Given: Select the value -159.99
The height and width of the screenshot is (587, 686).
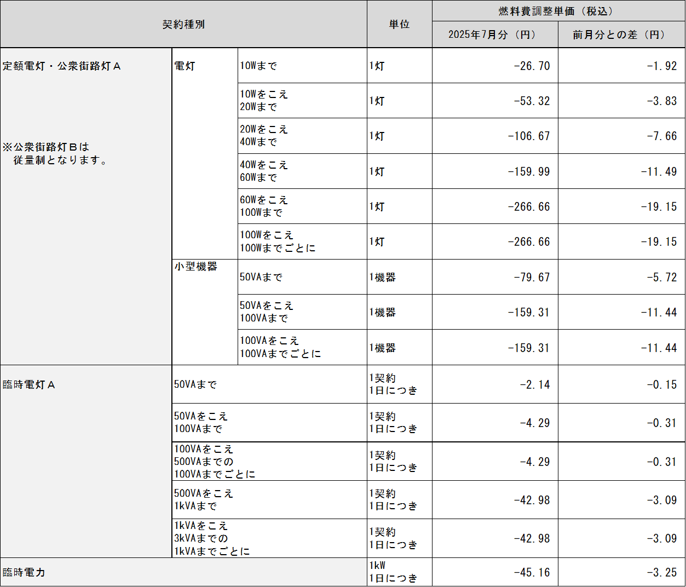Looking at the screenshot, I should pos(529,171).
